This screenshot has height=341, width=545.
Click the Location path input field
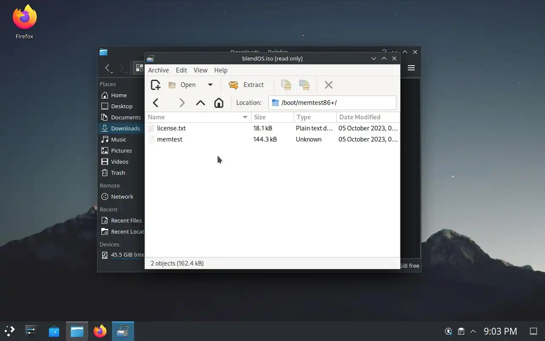tap(332, 103)
